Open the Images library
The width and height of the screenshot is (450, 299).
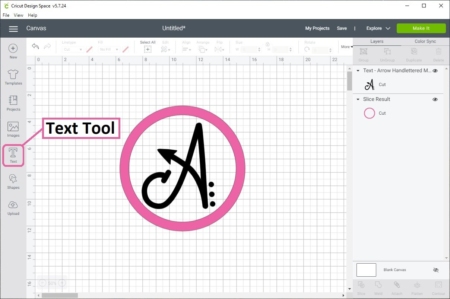point(13,129)
